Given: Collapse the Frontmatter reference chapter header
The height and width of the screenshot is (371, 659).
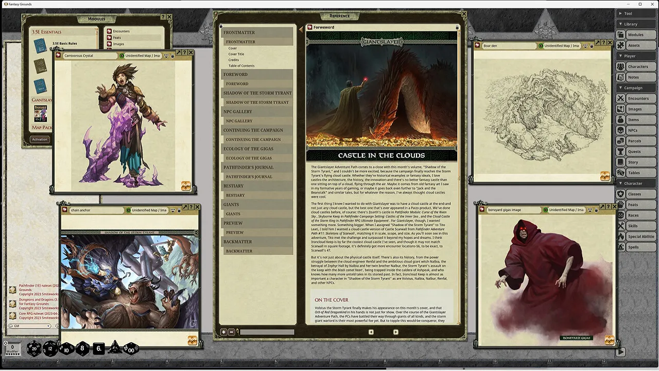Looking at the screenshot, I should [x=257, y=32].
